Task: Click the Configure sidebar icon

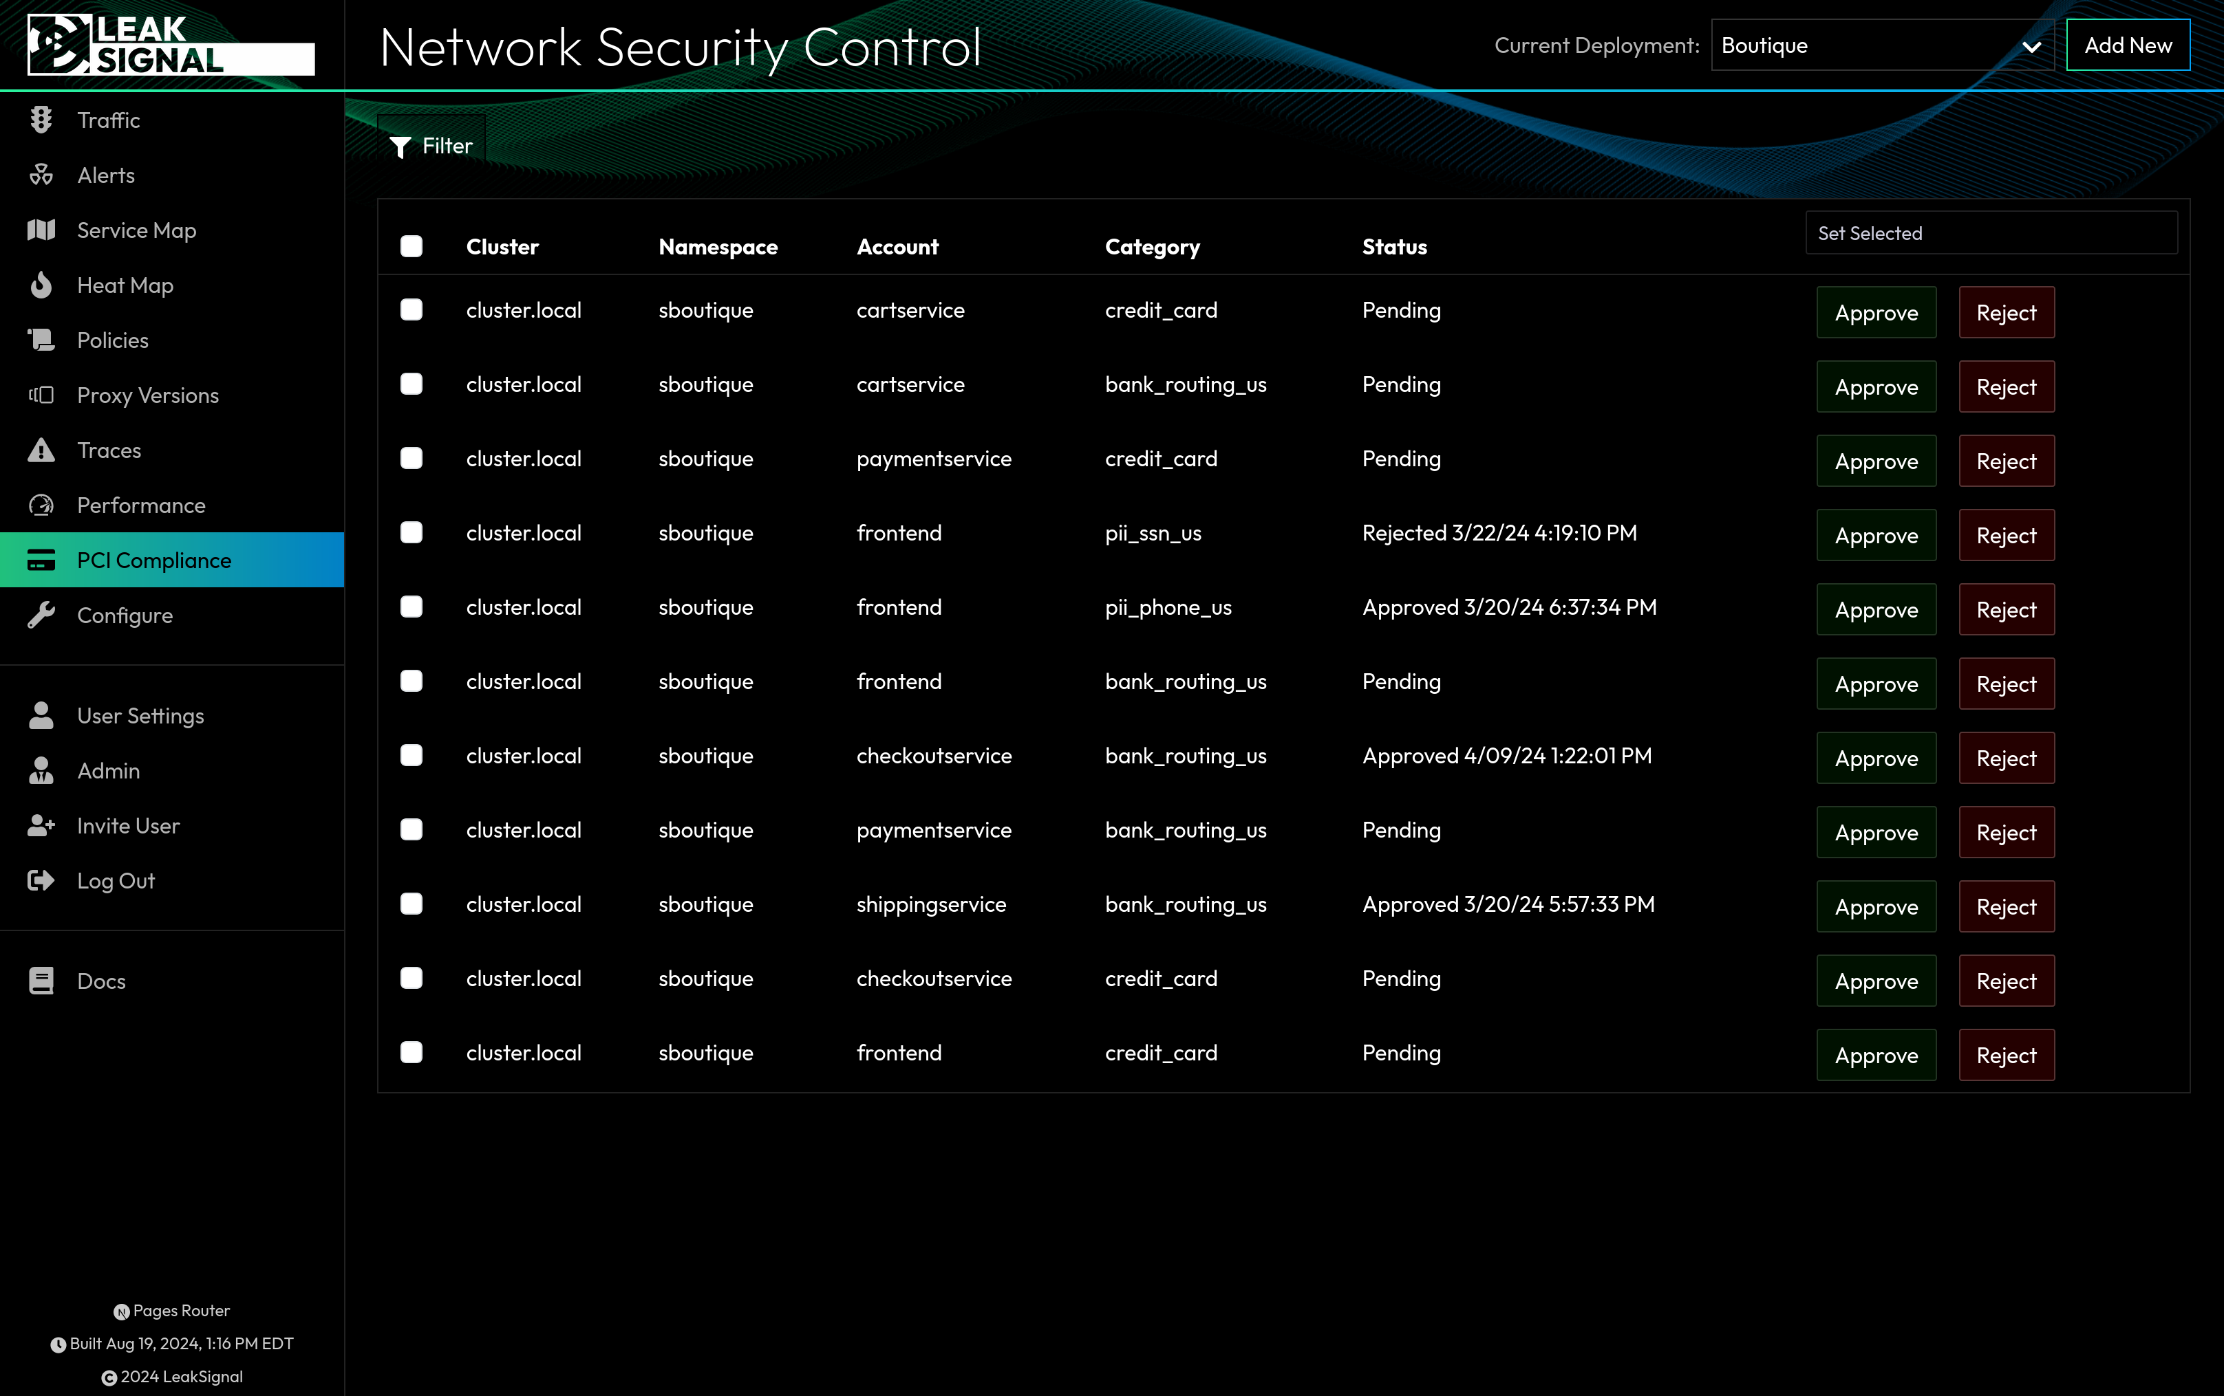Action: 45,614
